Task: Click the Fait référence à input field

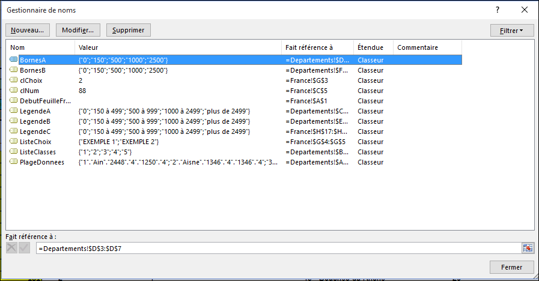Action: (x=279, y=249)
